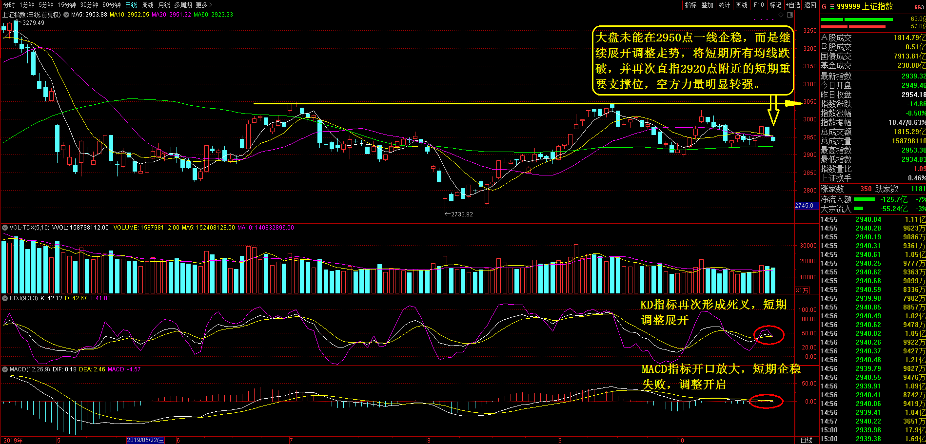Add to watchlist with +自选
The width and height of the screenshot is (926, 444).
pos(793,5)
